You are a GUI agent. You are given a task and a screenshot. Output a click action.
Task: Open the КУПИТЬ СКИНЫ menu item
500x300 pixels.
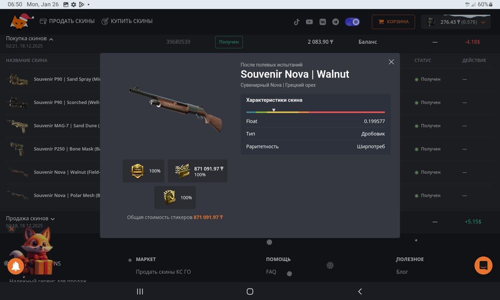[127, 21]
